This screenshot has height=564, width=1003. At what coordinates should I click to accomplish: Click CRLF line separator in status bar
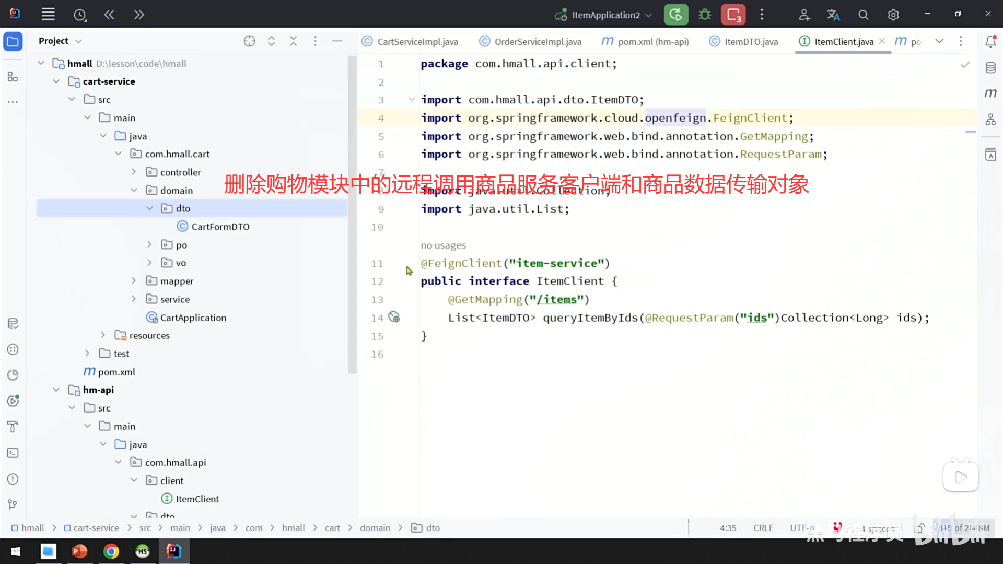763,528
